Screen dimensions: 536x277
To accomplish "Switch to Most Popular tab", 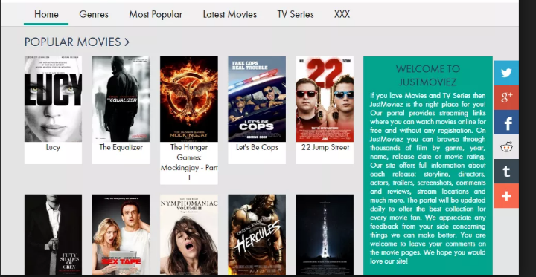I will point(156,14).
